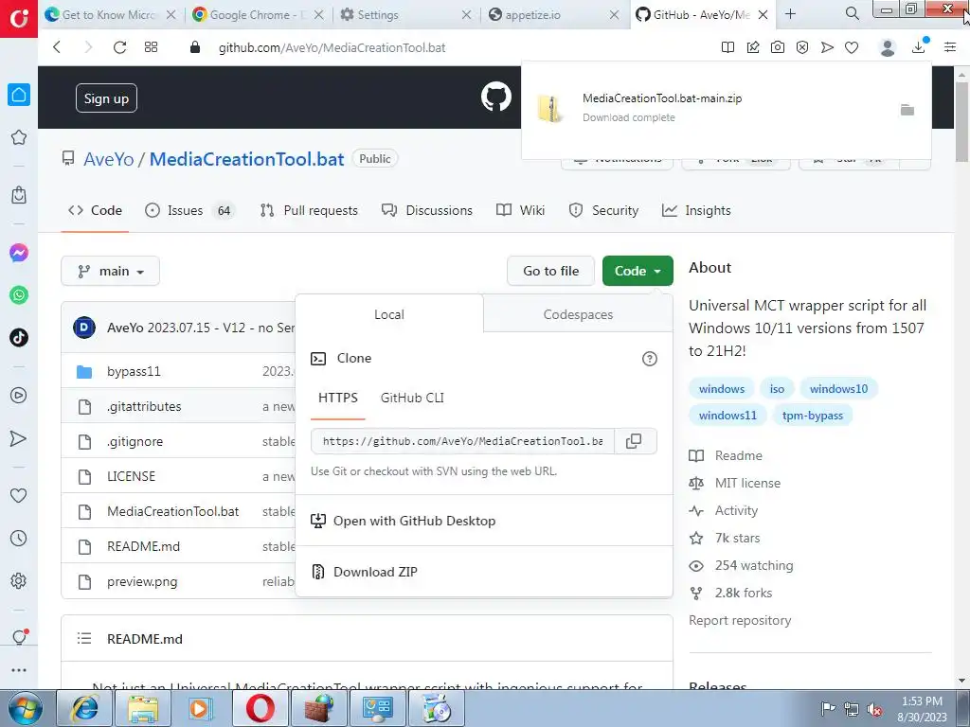Open reader mode book icon in address bar
The image size is (970, 727).
click(x=728, y=47)
